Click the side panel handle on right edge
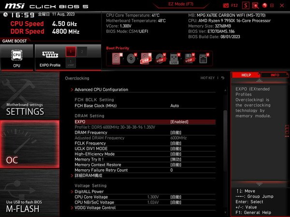The image size is (290, 217). point(287,131)
